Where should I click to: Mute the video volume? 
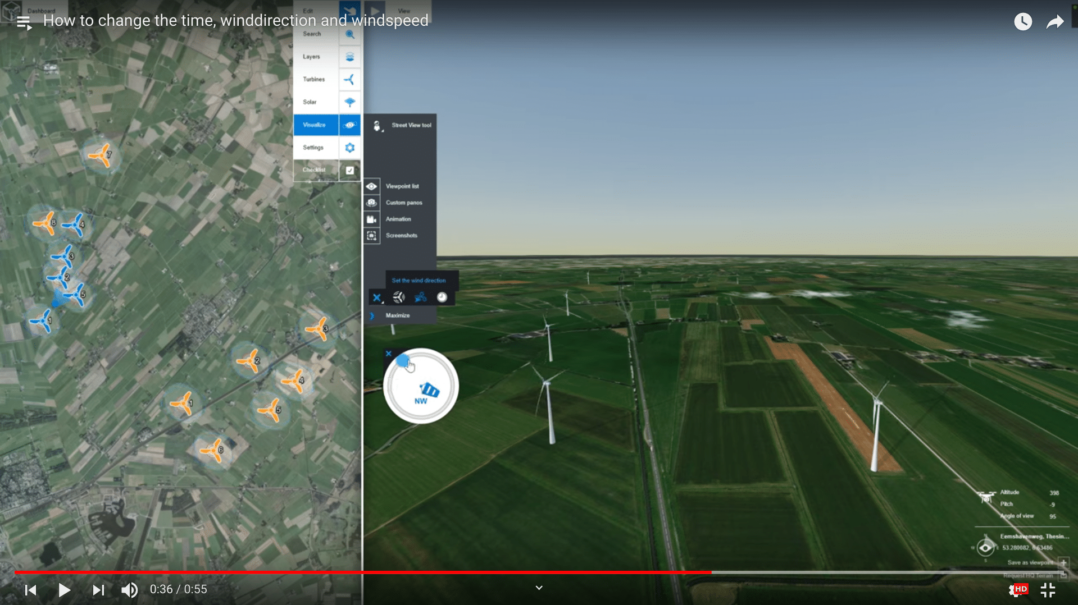coord(130,590)
